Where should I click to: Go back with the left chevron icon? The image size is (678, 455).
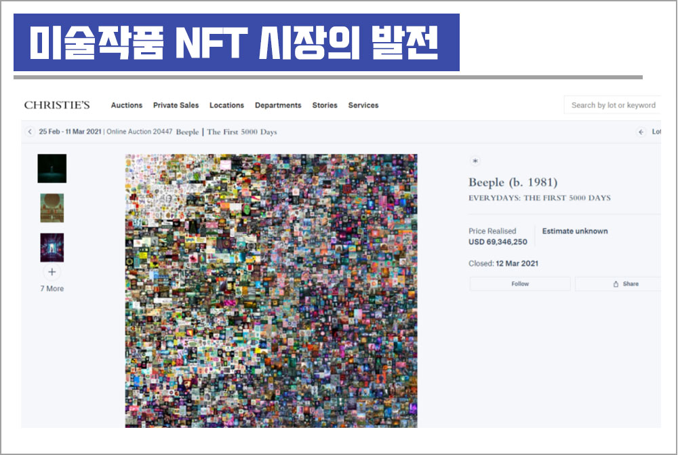pyautogui.click(x=29, y=132)
